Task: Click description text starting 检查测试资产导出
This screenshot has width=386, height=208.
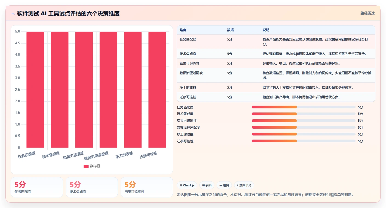Action: tap(301, 97)
